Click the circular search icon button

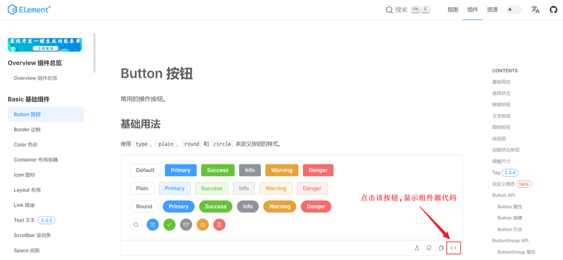pyautogui.click(x=136, y=225)
